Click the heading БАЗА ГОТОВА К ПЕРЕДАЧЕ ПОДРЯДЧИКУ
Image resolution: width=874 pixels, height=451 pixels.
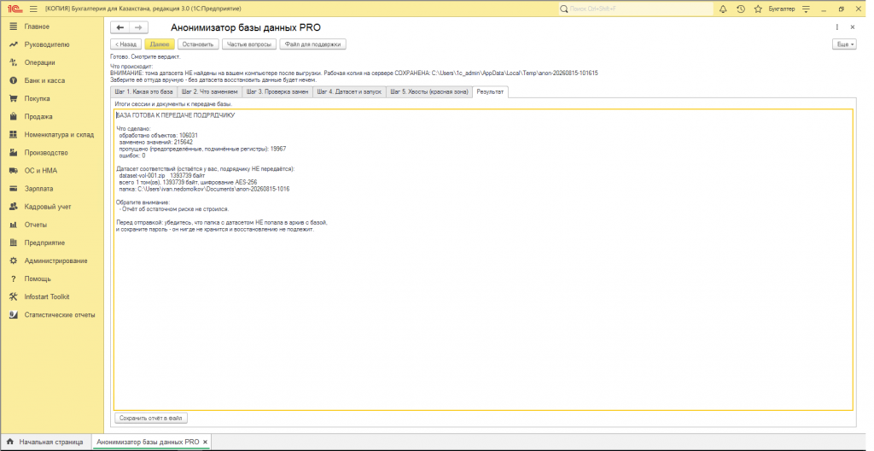pos(176,115)
